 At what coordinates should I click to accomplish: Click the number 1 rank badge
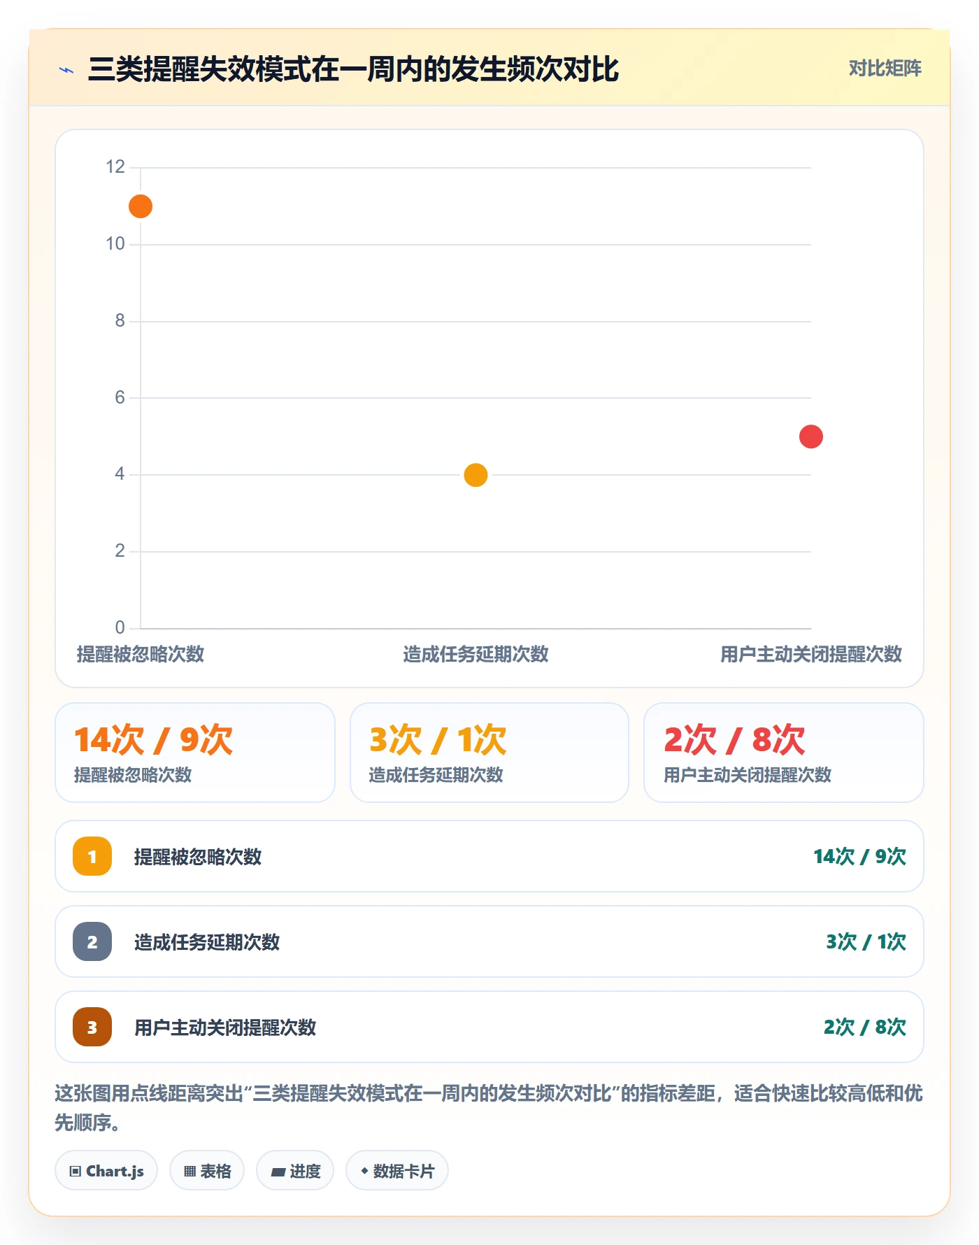tap(92, 856)
